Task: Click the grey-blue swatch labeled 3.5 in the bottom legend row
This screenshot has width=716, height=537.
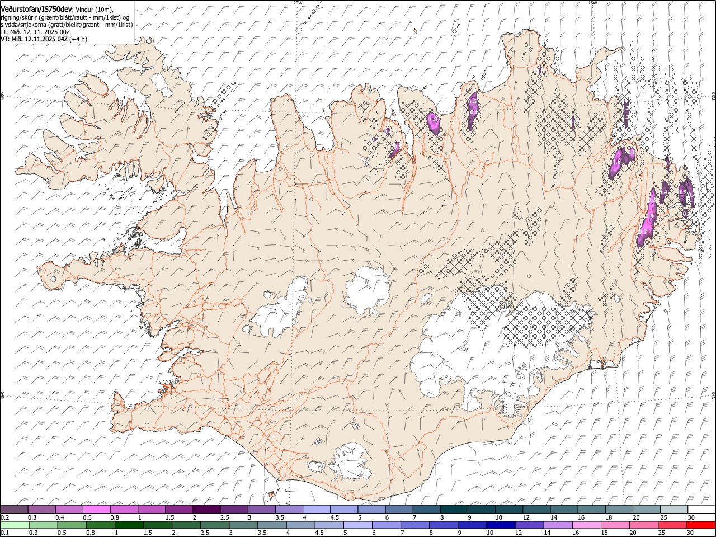Action: 272,525
